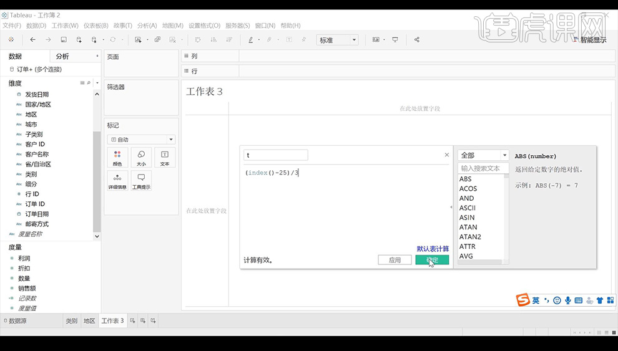The height and width of the screenshot is (351, 618).
Task: Collapse the function list panel arrow
Action: pyautogui.click(x=451, y=207)
